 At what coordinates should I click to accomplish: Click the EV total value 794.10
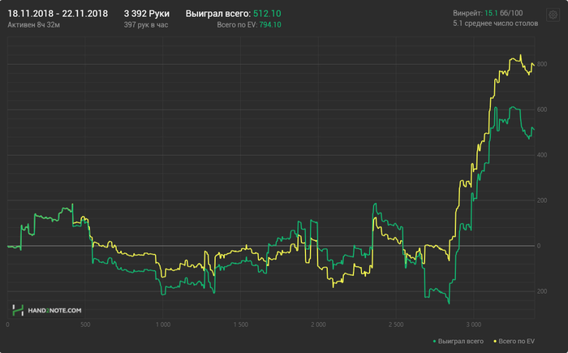coord(270,24)
